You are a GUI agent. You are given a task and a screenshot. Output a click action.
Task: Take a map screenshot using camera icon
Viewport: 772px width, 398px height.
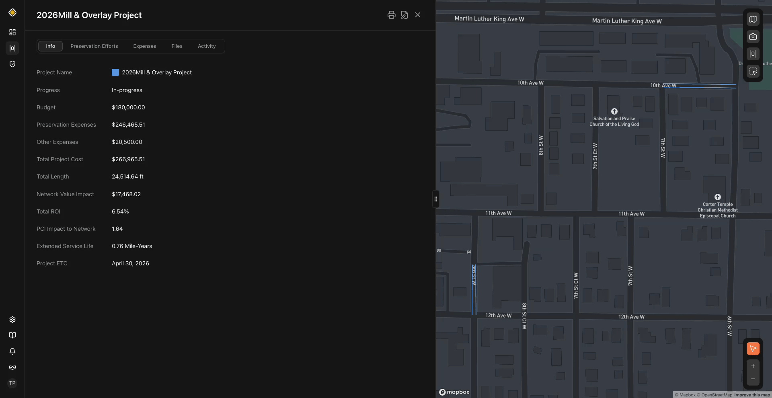tap(753, 37)
